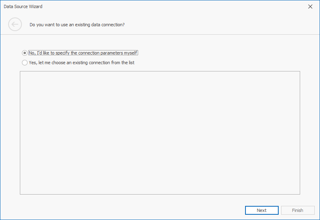This screenshot has height=220, width=320.
Task: Focus the blank existing connections list area
Action: coord(160,133)
